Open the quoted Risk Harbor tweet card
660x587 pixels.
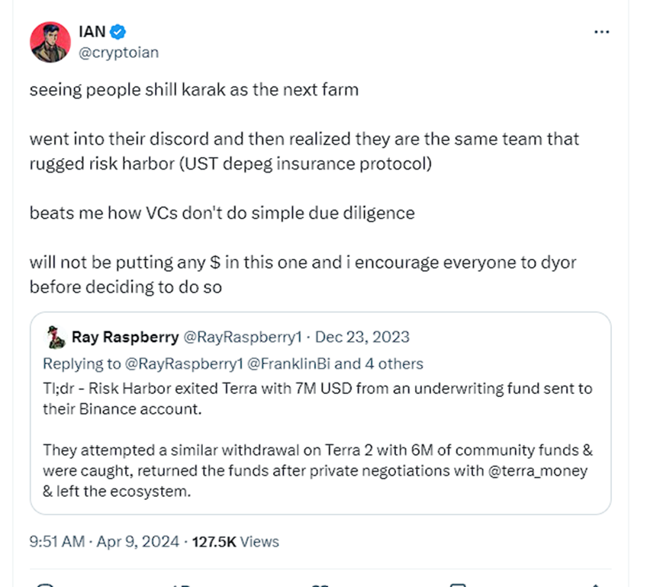click(320, 427)
